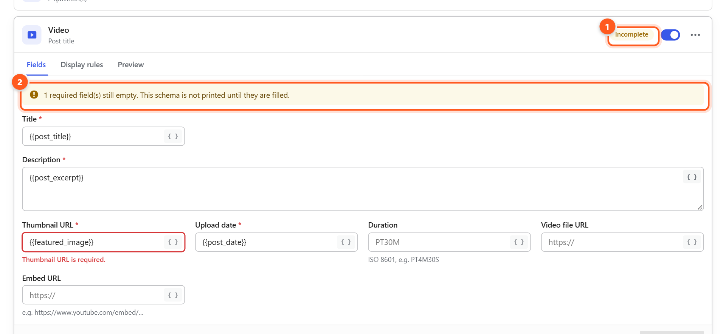Click the warning exclamation icon in alert
This screenshot has height=334, width=726.
[x=34, y=95]
